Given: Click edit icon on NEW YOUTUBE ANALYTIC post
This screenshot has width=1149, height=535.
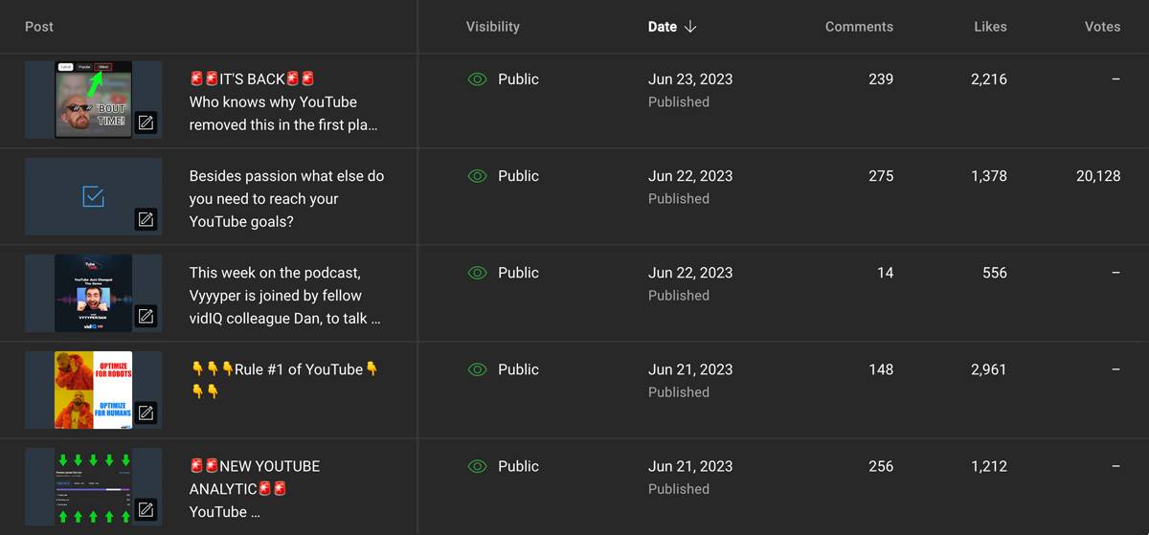Looking at the screenshot, I should click(x=146, y=509).
